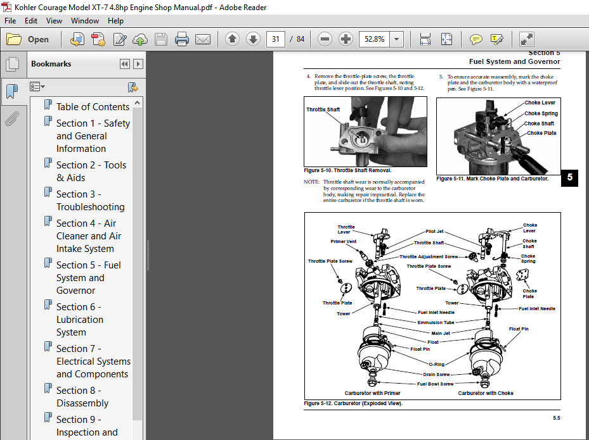Open Section 4 - Air Cleaner bookmark
This screenshot has width=589, height=440.
pyautogui.click(x=89, y=236)
